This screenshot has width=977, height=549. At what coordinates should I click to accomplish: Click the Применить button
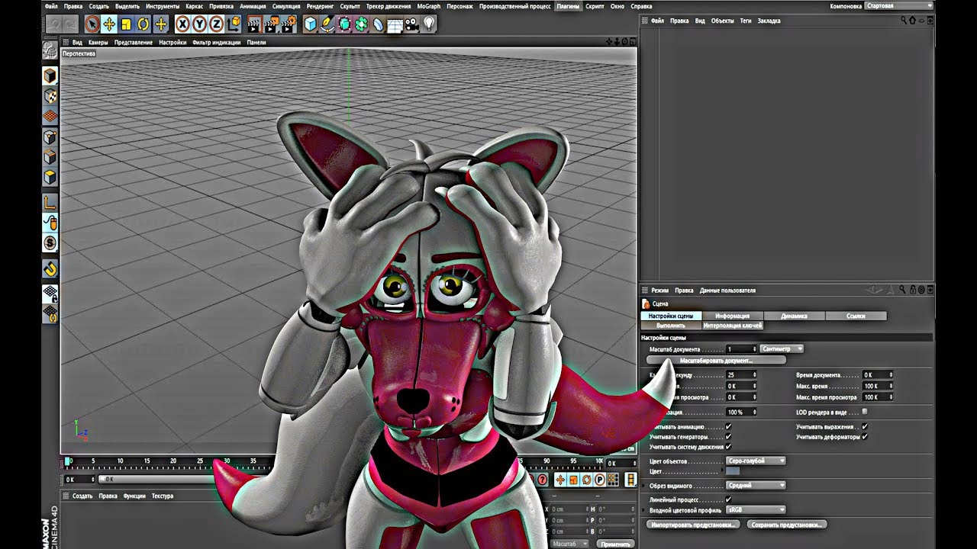click(615, 544)
